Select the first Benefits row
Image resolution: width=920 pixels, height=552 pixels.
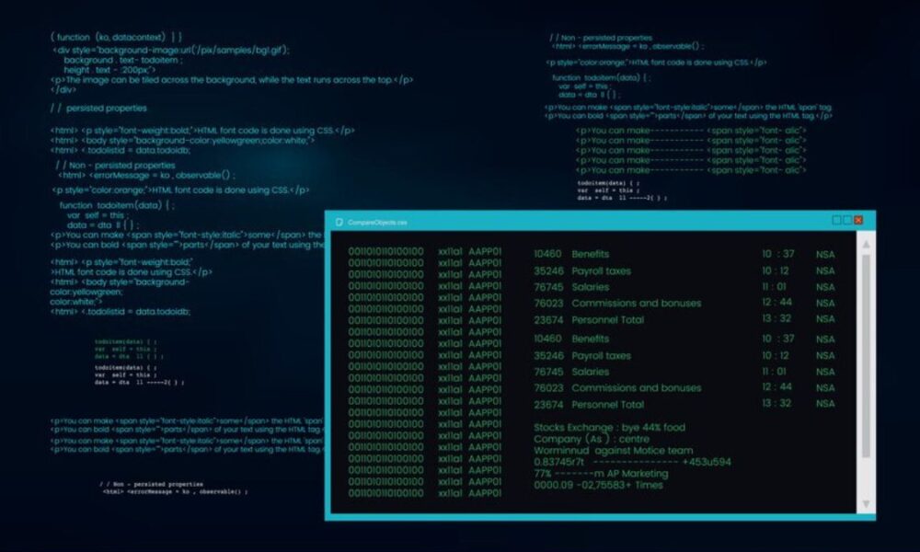pos(590,254)
